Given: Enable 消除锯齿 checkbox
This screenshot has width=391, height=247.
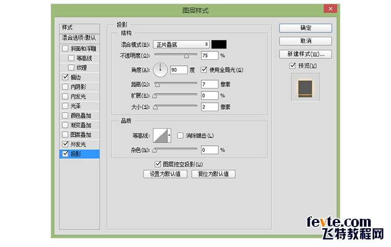Looking at the screenshot, I should (180, 136).
